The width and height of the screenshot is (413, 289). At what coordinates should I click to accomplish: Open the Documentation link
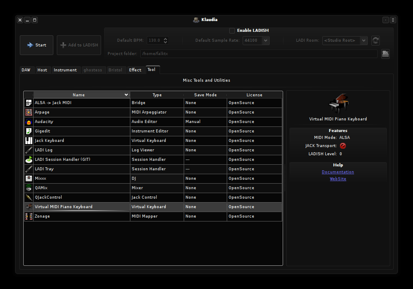coord(338,172)
